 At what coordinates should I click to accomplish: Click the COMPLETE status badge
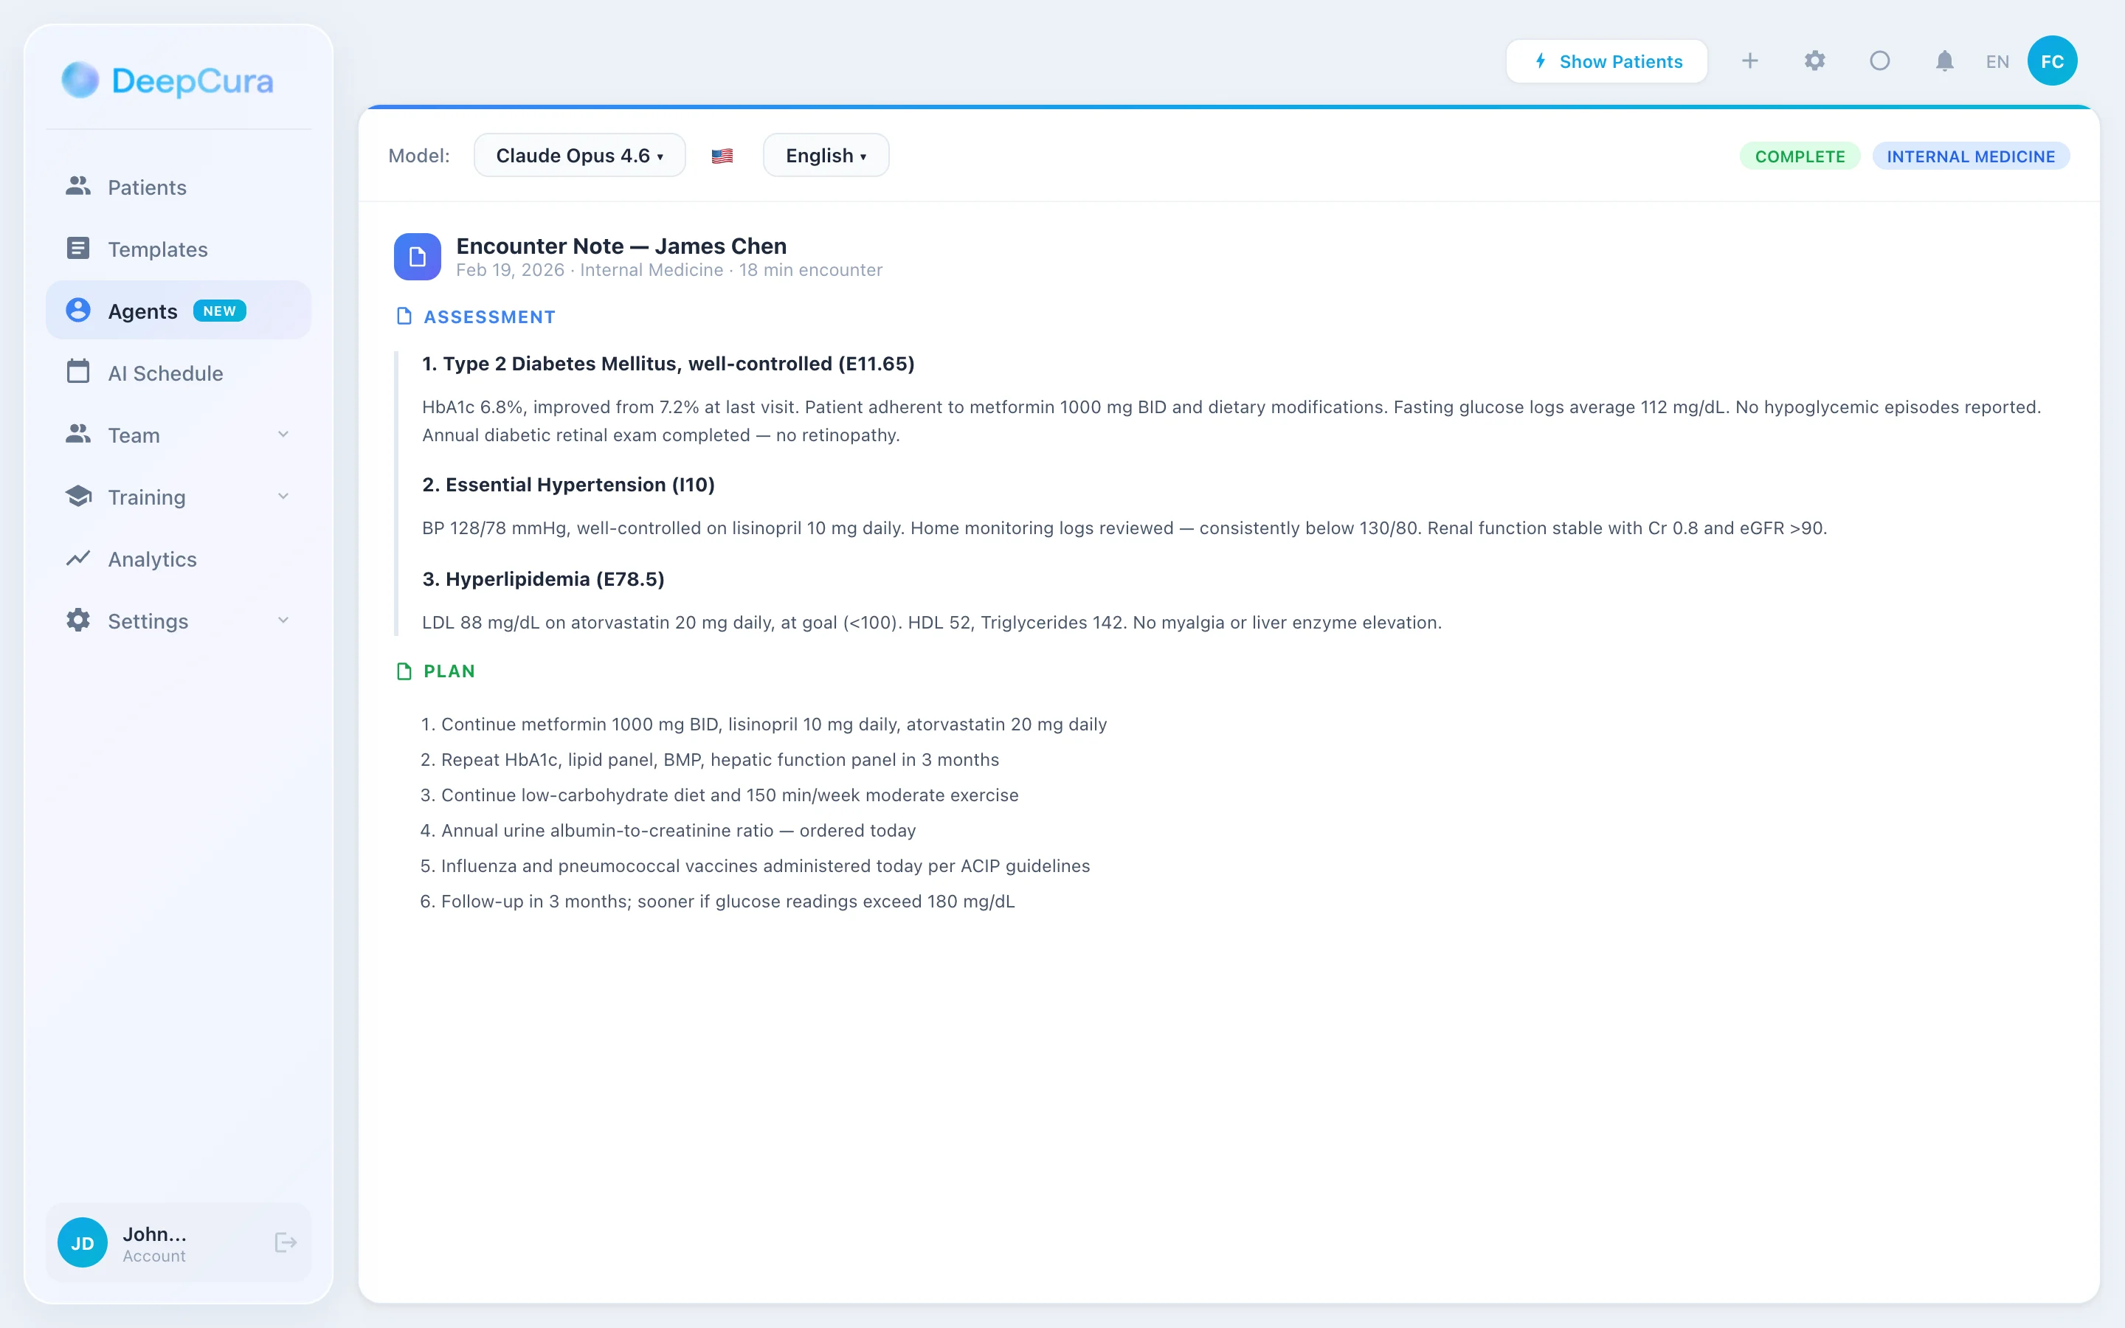coord(1799,156)
